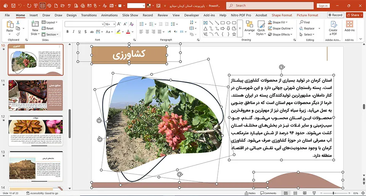Open Shape Effects dropdown

280,35
